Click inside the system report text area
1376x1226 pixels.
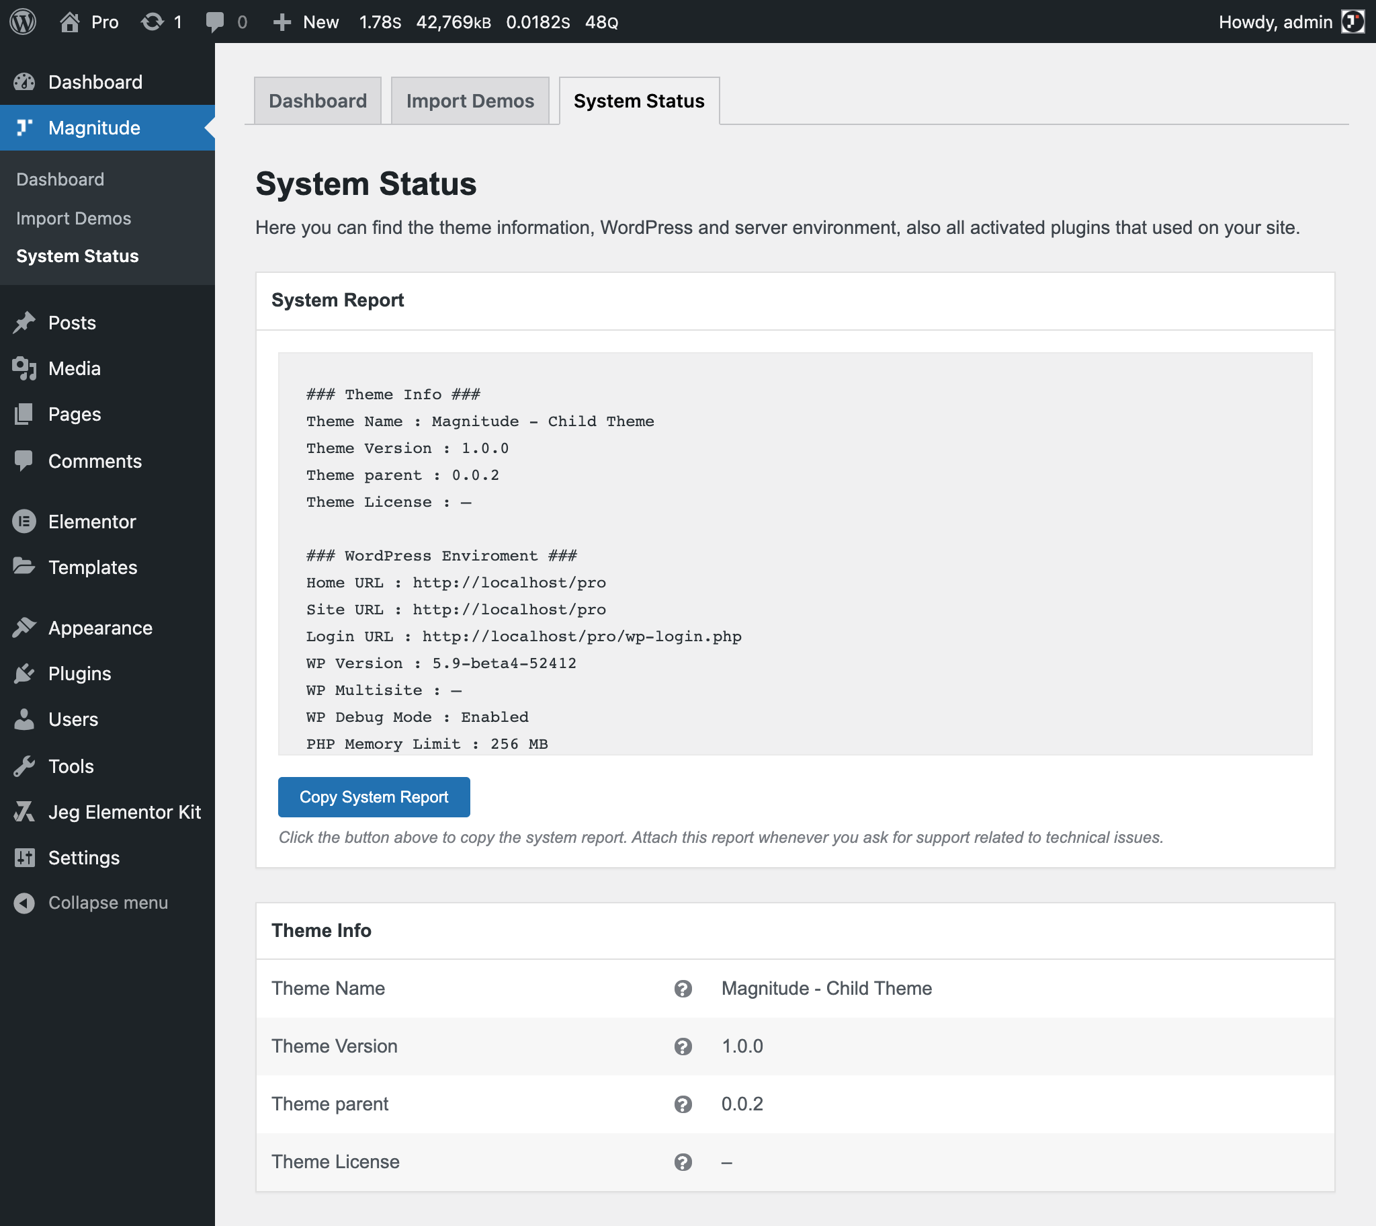pyautogui.click(x=794, y=553)
